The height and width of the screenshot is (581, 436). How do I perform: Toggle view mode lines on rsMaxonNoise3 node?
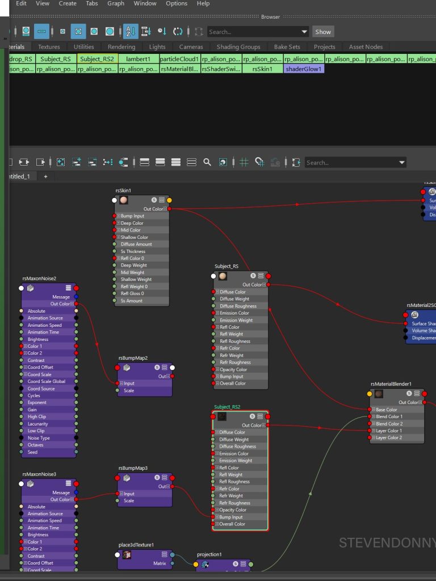[x=68, y=484]
